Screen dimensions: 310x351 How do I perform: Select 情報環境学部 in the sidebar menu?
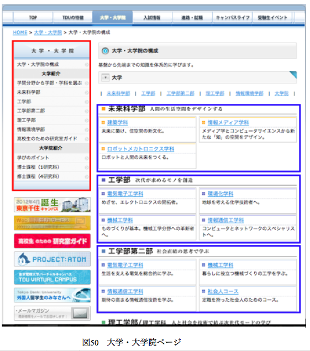click(x=52, y=129)
